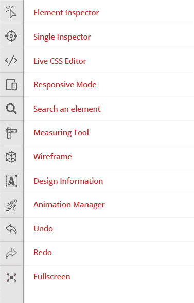Enable the Wireframe cube icon
Screen dimensions: 194x303
tap(11, 157)
